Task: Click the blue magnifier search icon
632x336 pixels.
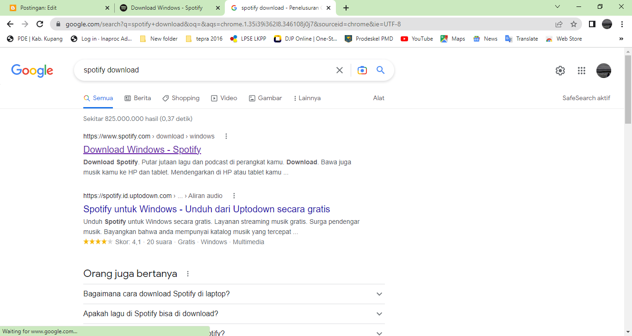Action: (x=381, y=70)
